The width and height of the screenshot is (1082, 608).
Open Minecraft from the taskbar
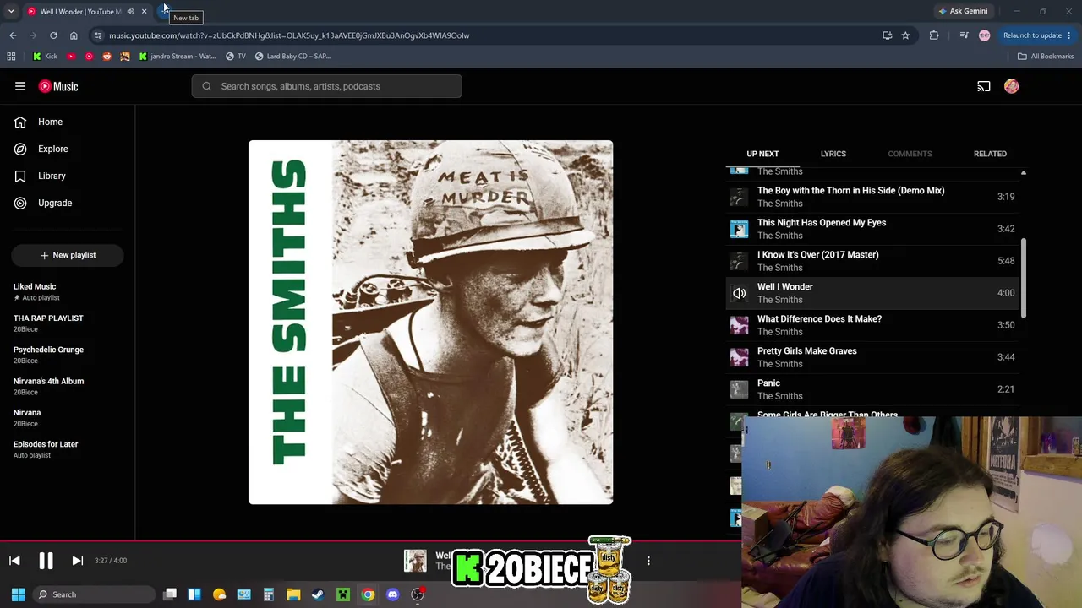tap(343, 594)
